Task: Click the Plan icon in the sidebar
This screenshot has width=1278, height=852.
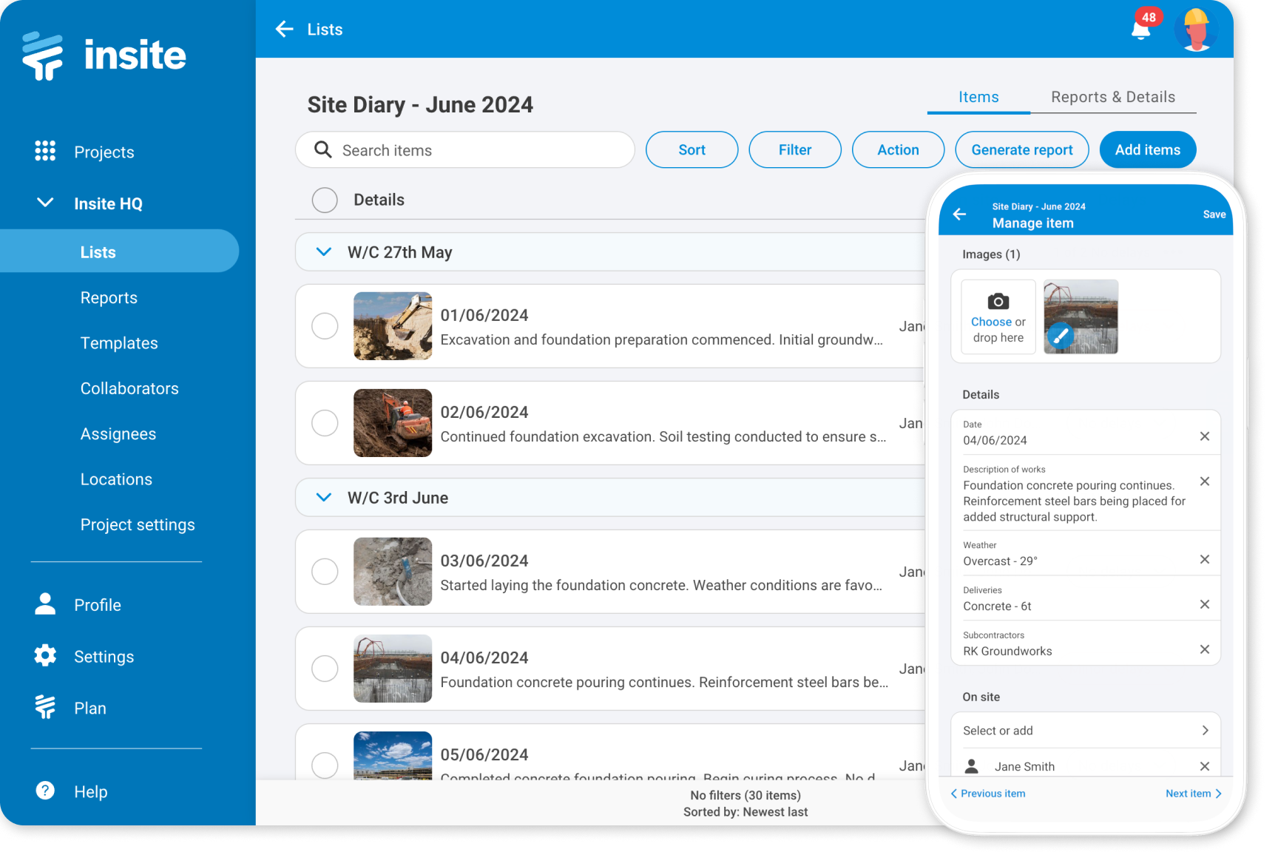Action: click(45, 707)
